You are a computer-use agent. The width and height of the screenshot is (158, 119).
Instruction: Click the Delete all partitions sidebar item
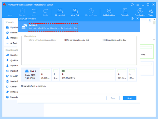(12, 81)
